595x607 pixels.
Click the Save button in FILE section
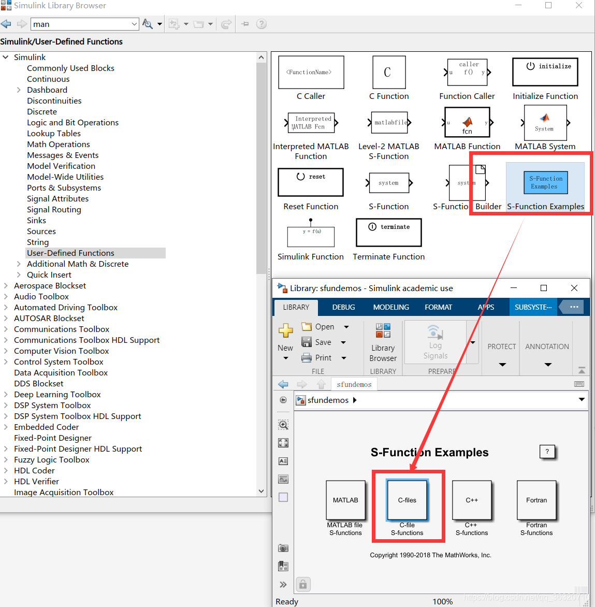pyautogui.click(x=317, y=342)
